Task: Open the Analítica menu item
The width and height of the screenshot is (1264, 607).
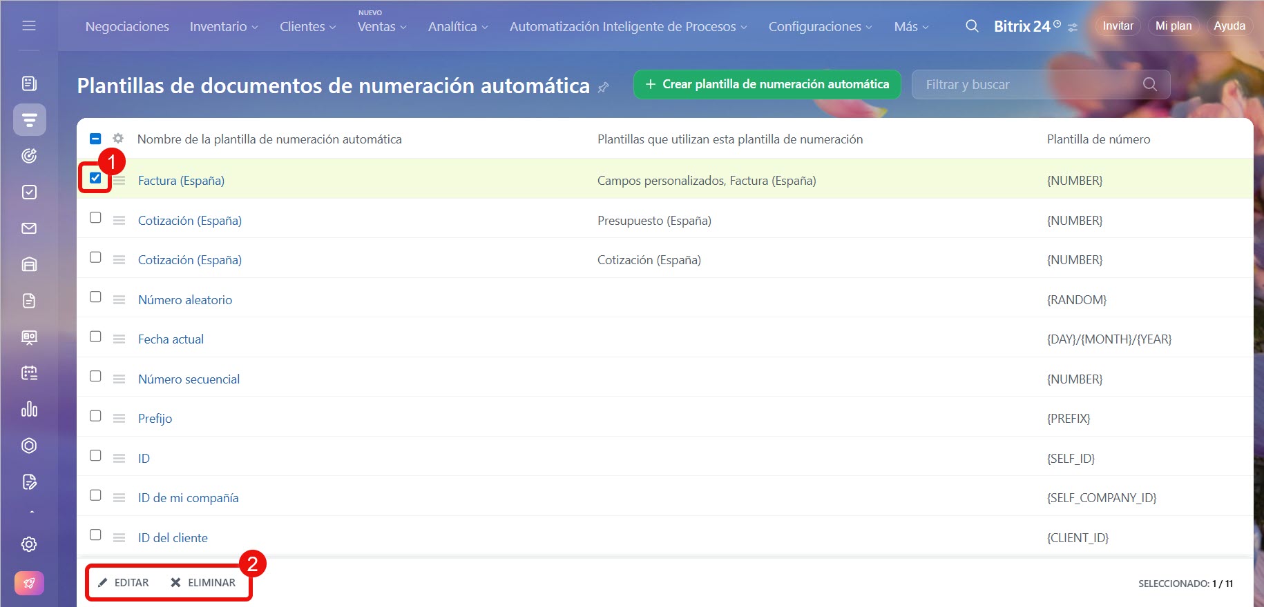Action: pyautogui.click(x=457, y=27)
